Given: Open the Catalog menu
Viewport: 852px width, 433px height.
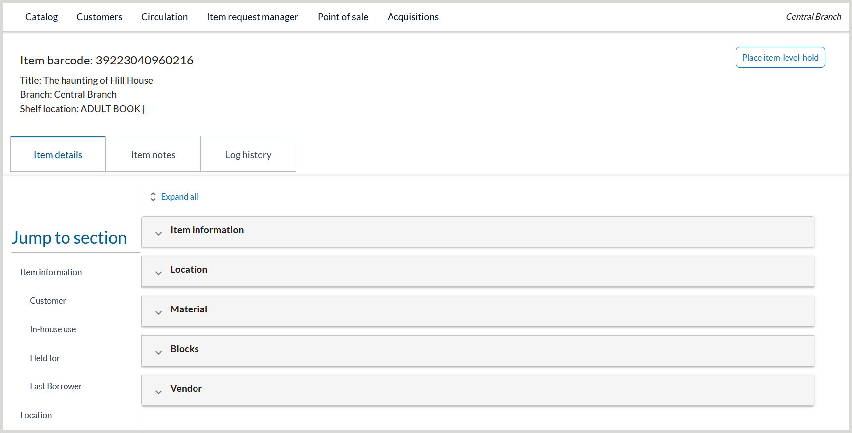Looking at the screenshot, I should click(x=42, y=17).
